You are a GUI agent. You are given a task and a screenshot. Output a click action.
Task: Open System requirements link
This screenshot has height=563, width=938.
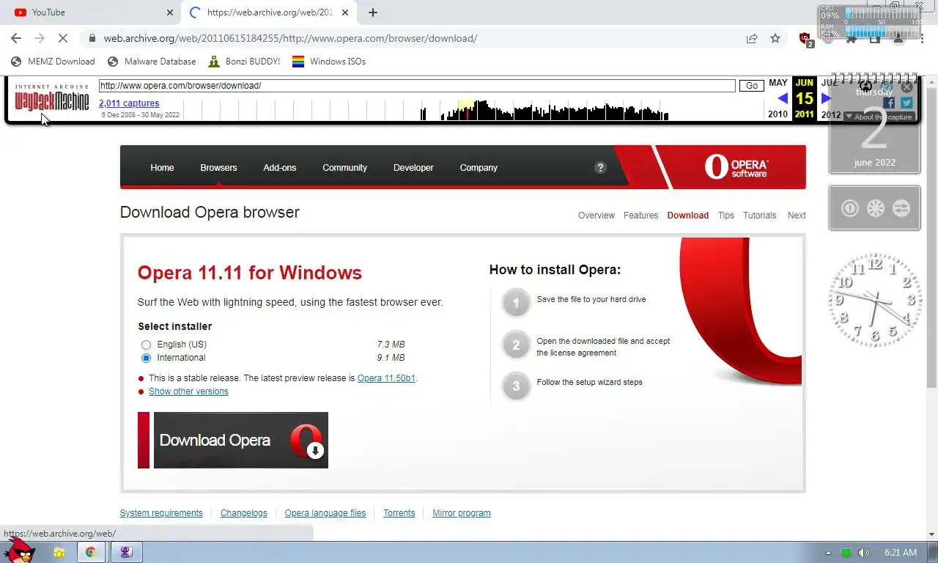coord(161,513)
